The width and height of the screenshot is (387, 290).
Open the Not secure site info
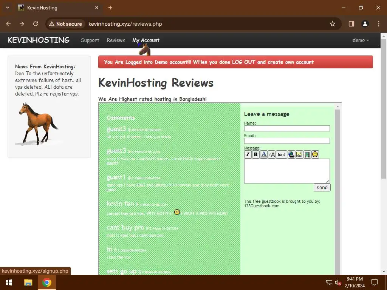[x=65, y=24]
